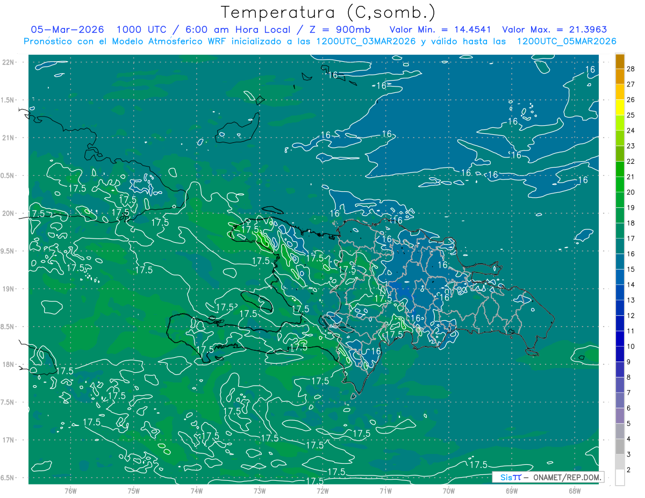Image resolution: width=645 pixels, height=498 pixels.
Task: Click the 'ONAMET/REP.DOM.' credit label
Action: [x=568, y=477]
